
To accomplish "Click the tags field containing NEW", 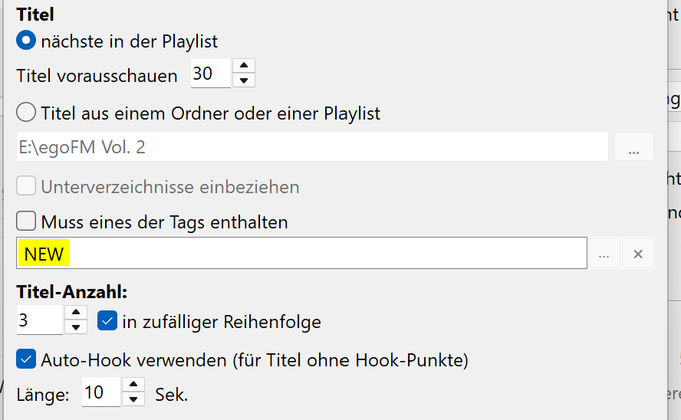I will [322, 254].
